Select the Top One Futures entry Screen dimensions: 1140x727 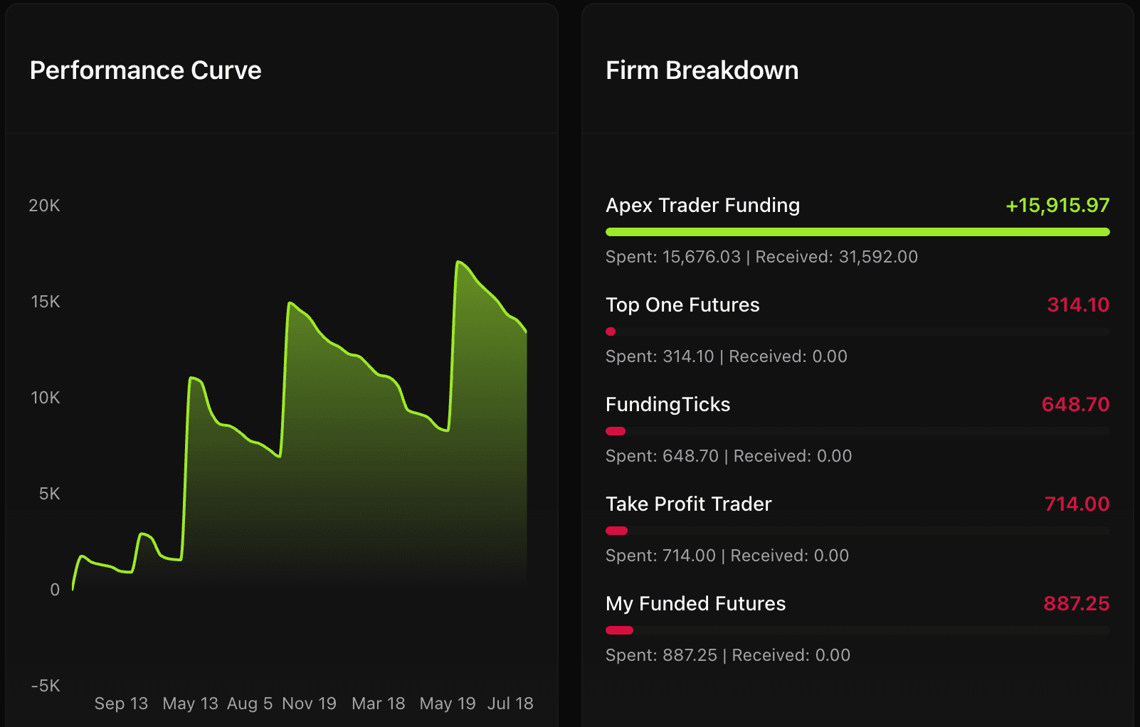682,304
